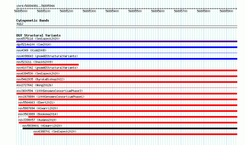Click nsv4098643 (gnomADStructuralVariants) label
The height and width of the screenshot is (145, 245).
tap(47, 56)
